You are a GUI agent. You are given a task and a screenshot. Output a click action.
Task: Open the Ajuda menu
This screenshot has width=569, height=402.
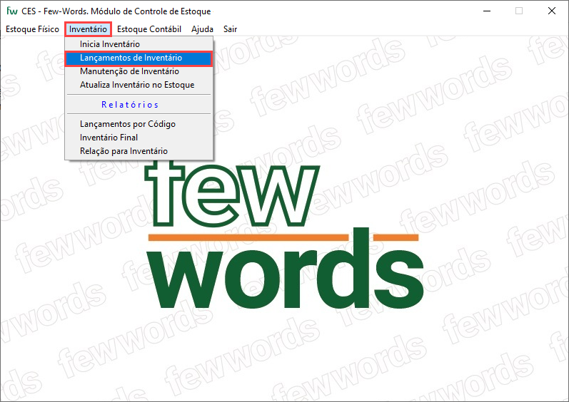click(202, 29)
